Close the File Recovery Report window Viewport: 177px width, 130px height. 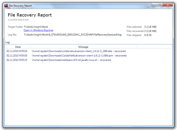tap(168, 5)
